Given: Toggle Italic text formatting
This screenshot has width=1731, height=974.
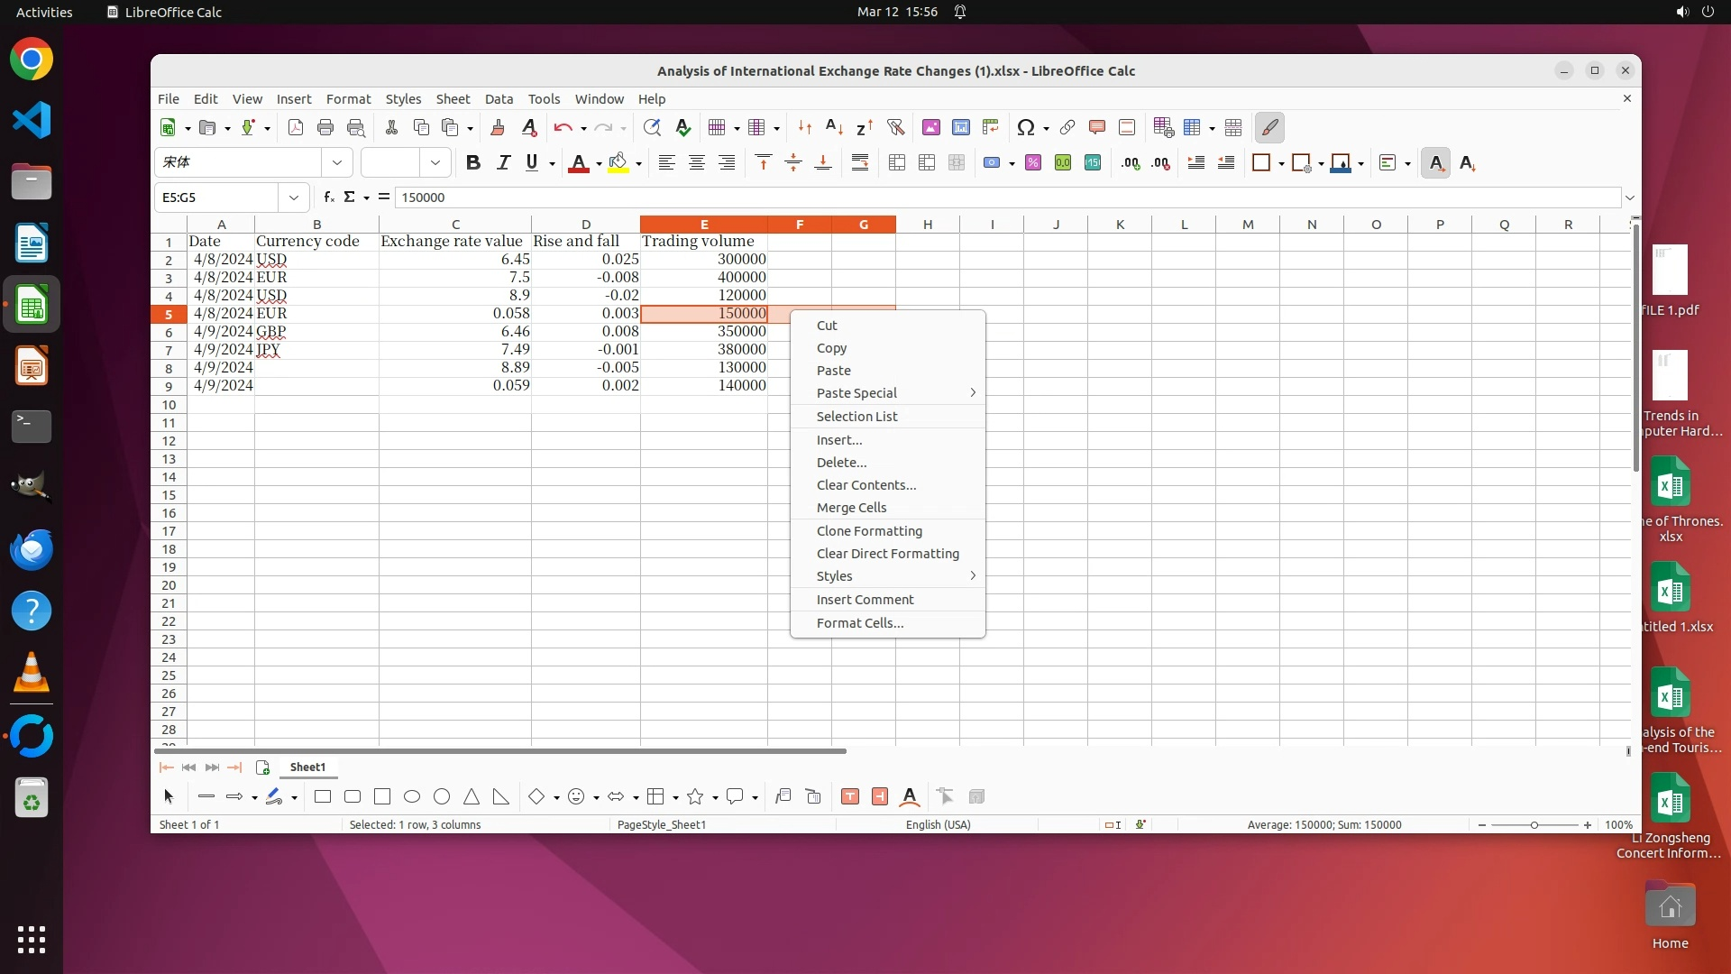Looking at the screenshot, I should tap(503, 163).
